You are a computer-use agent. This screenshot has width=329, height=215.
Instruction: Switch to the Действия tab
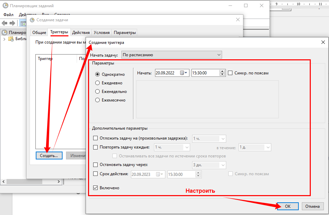pos(81,33)
